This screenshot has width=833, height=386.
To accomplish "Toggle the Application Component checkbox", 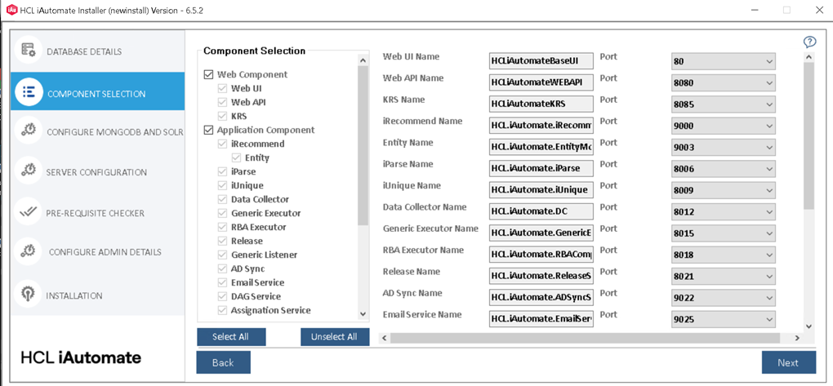I will coord(209,130).
